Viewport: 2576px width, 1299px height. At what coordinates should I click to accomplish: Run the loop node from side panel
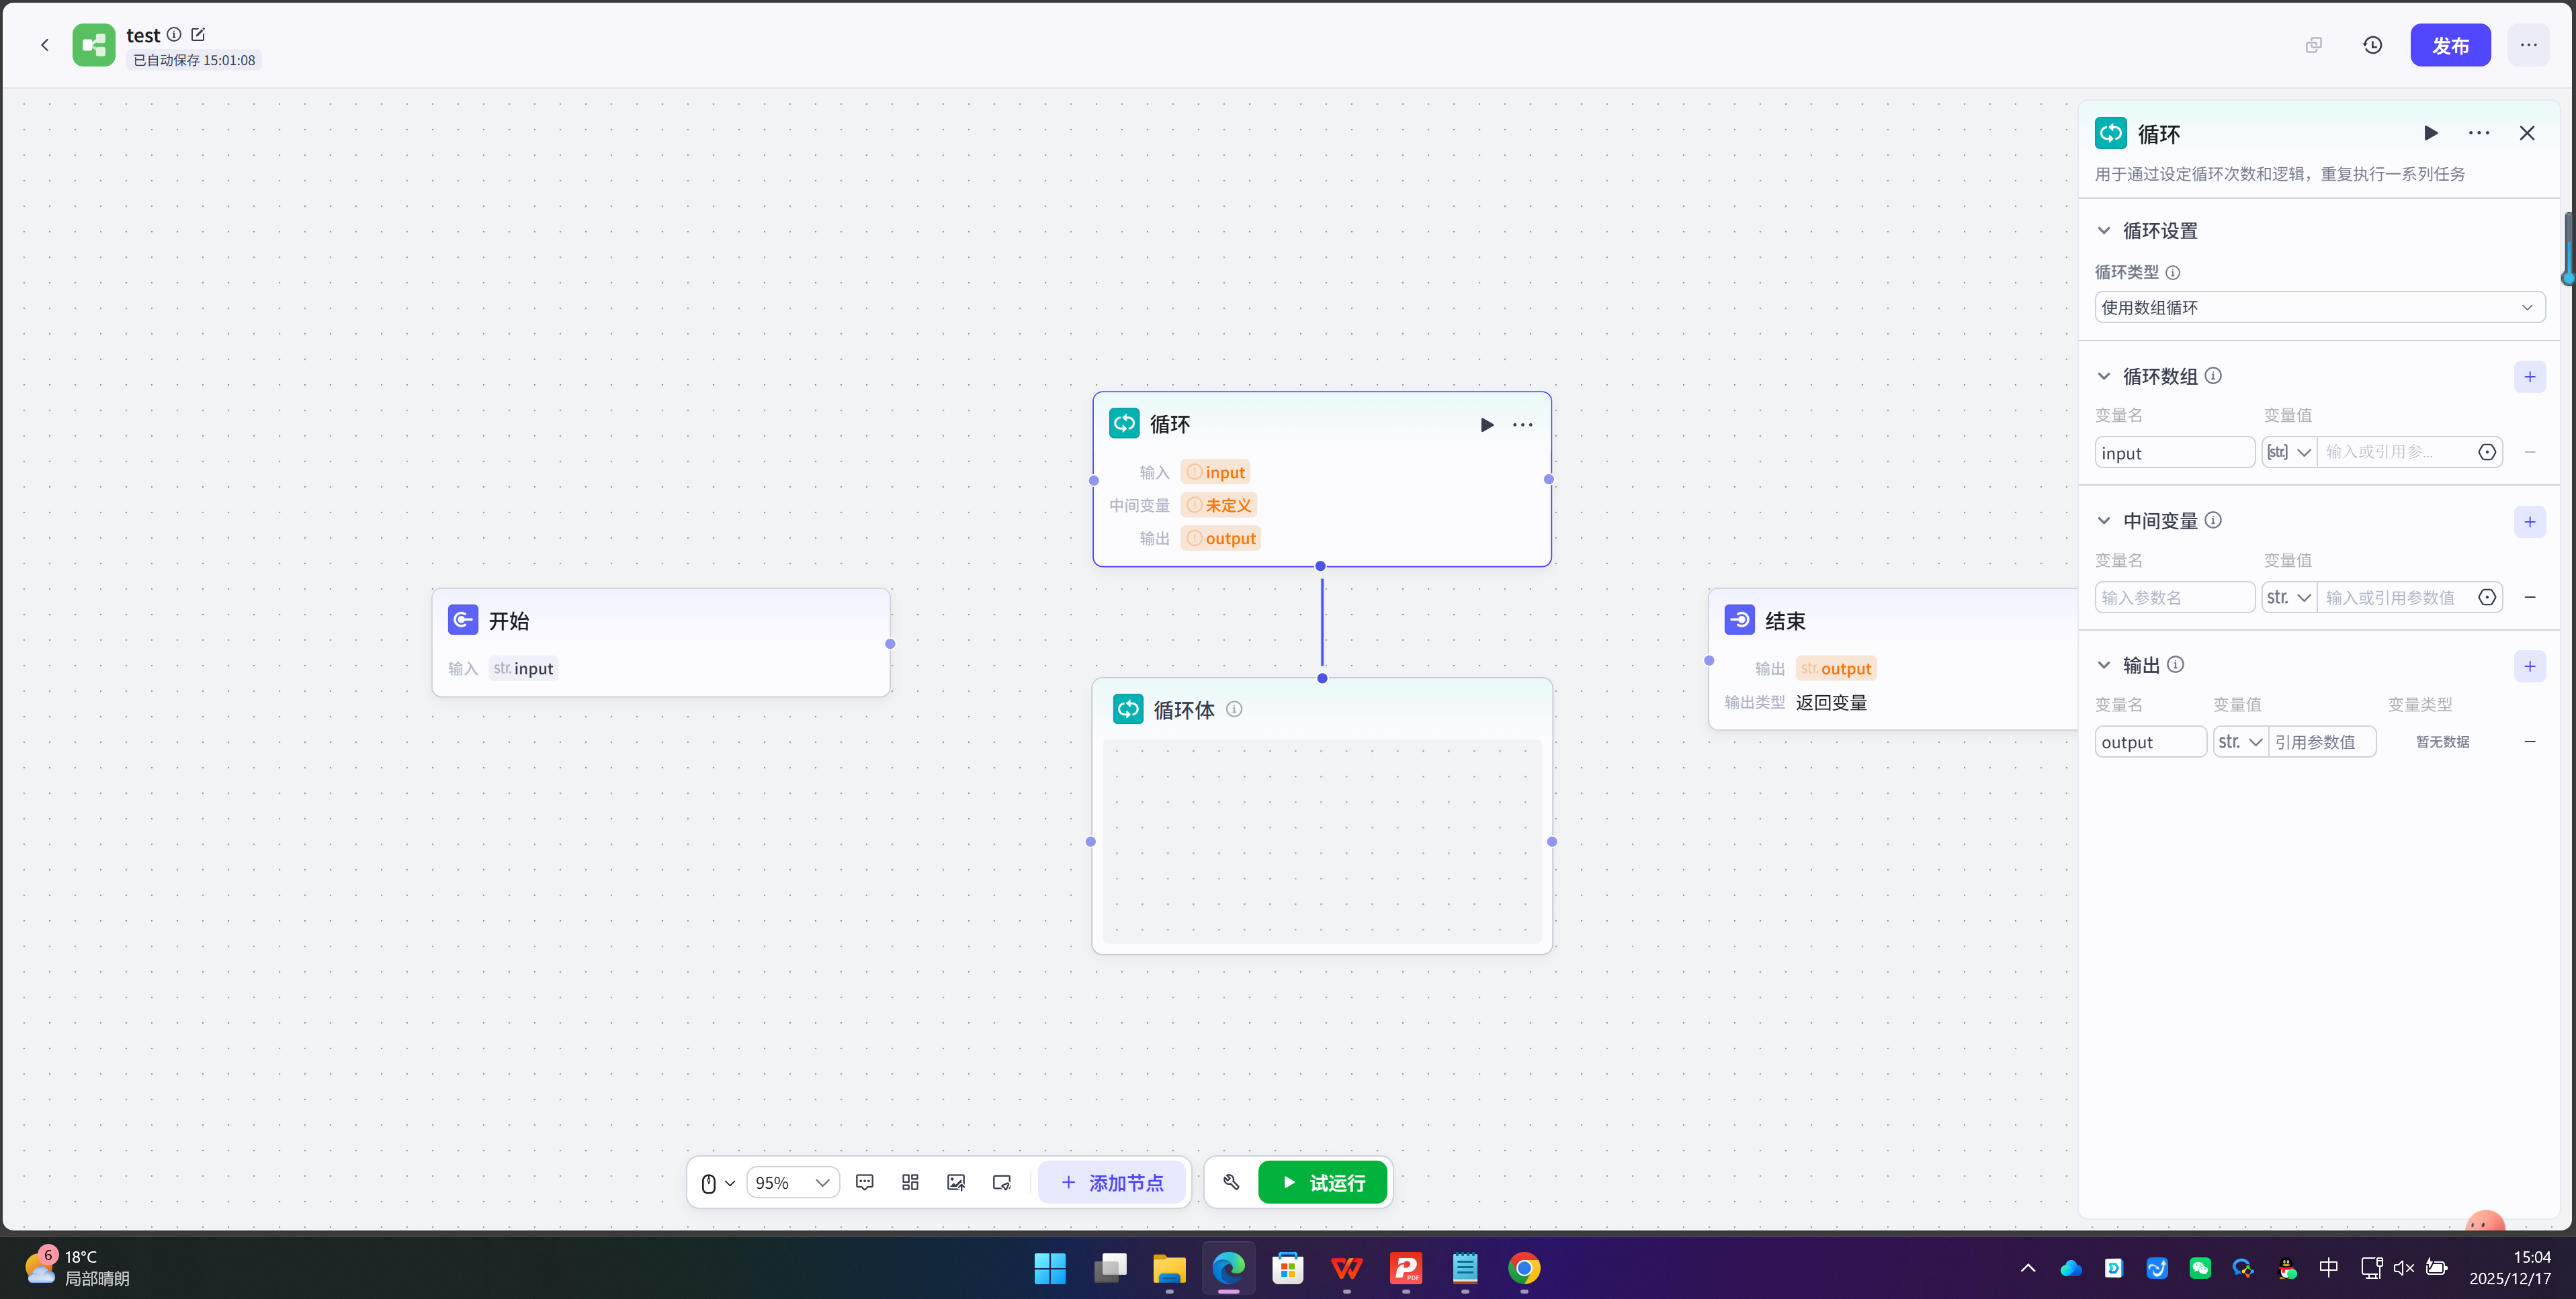click(x=2430, y=133)
